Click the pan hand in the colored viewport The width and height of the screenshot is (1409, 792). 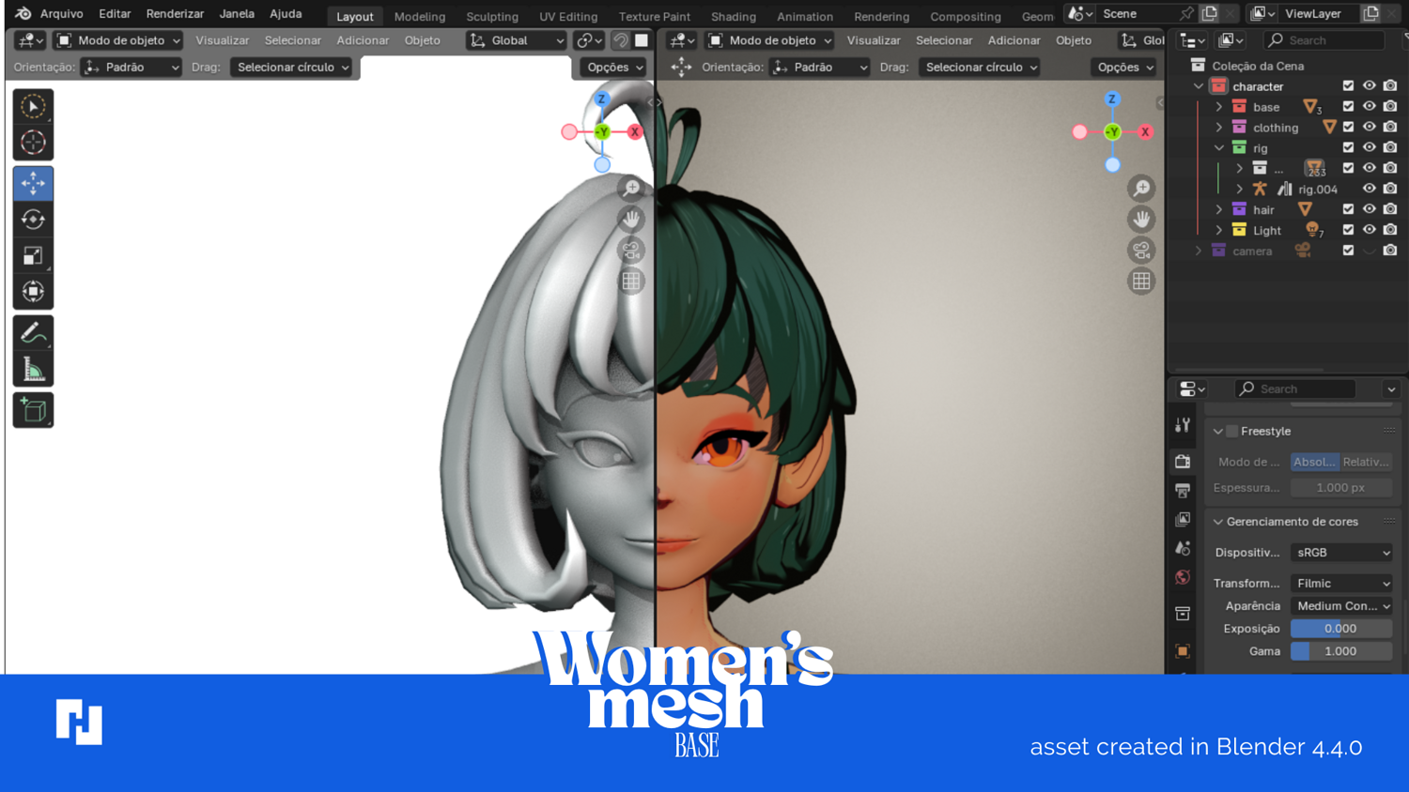click(x=1141, y=220)
